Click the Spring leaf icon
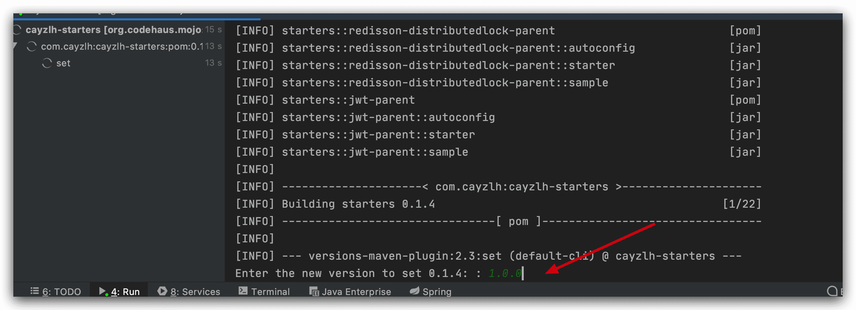856x310 pixels. 415,291
